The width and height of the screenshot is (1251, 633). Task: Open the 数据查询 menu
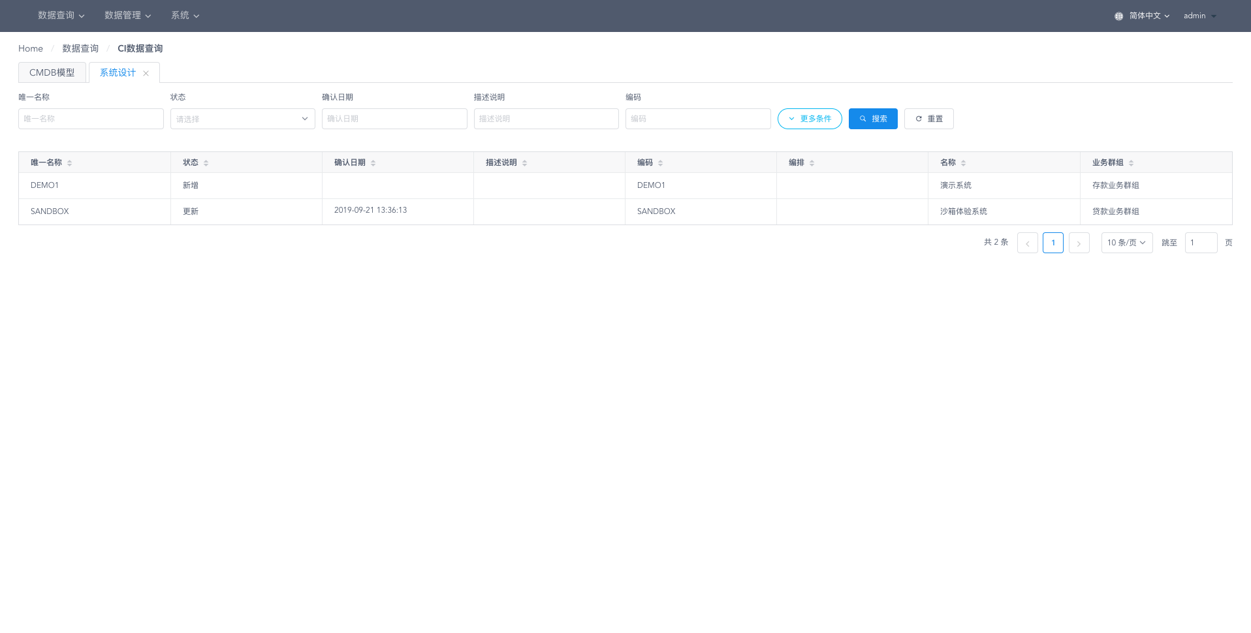(x=61, y=16)
